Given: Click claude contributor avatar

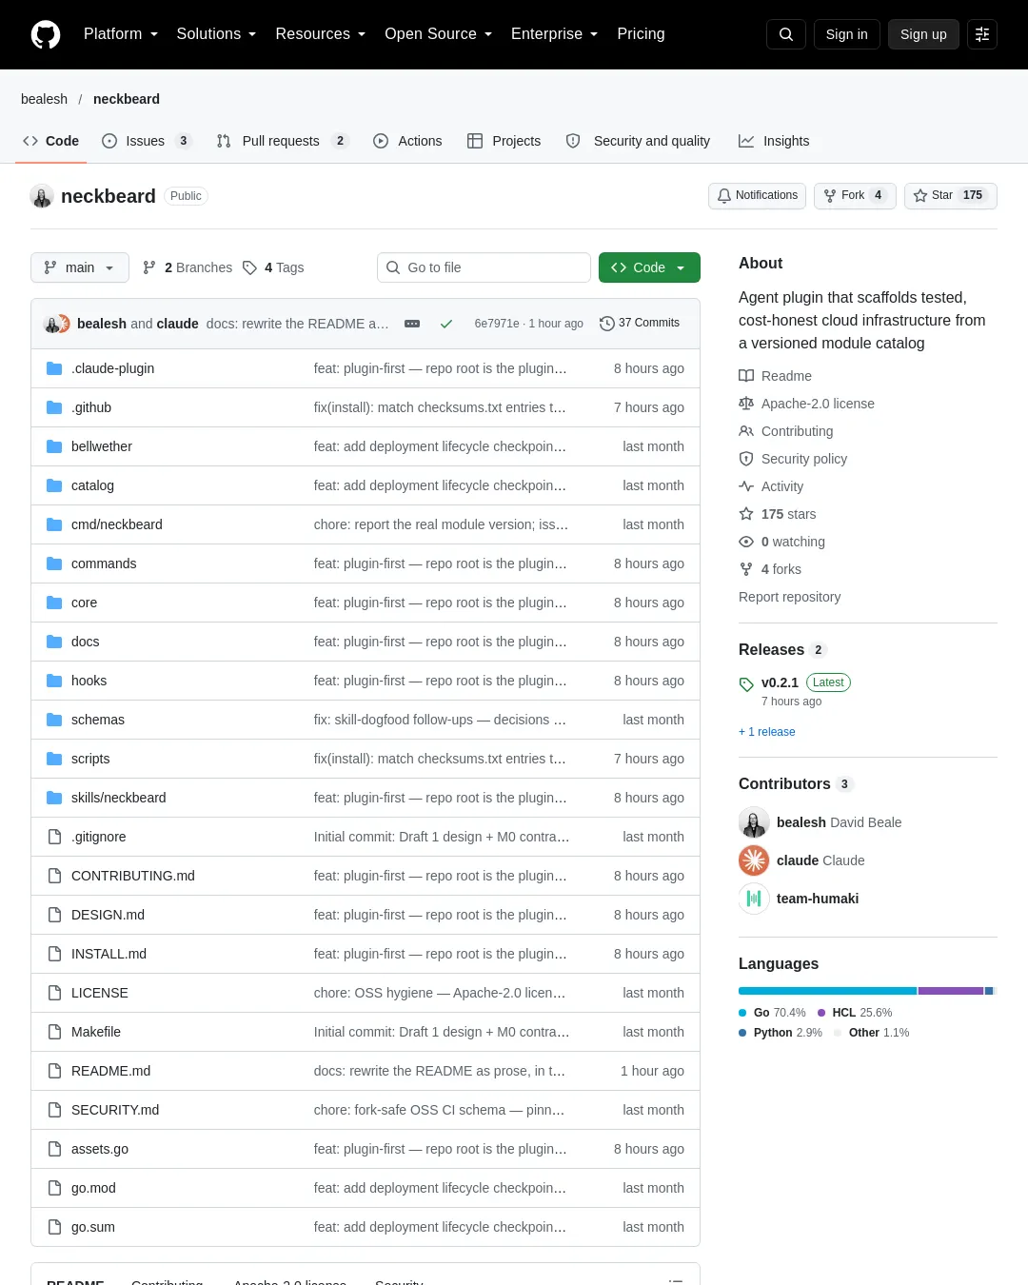Looking at the screenshot, I should click(754, 860).
